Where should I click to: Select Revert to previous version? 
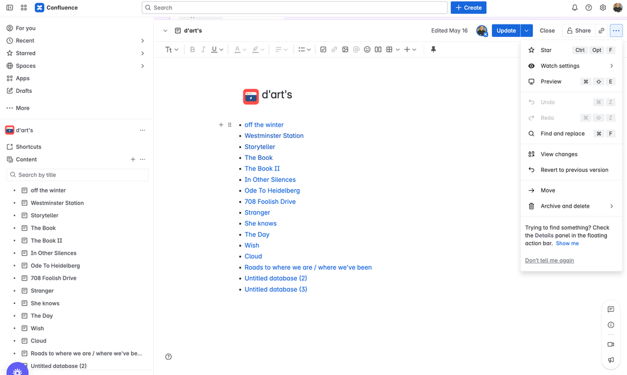pyautogui.click(x=571, y=170)
